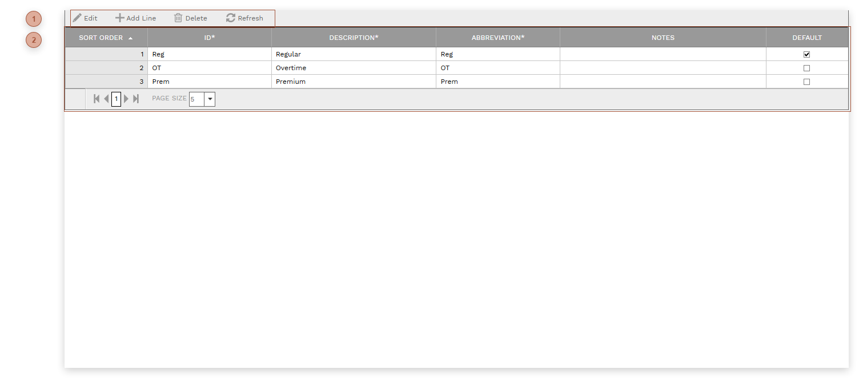Click the Abbreviation column header
The height and width of the screenshot is (381, 863).
point(497,38)
